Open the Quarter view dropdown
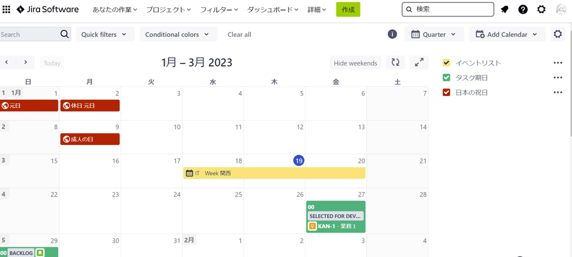The height and width of the screenshot is (257, 572). [x=434, y=34]
